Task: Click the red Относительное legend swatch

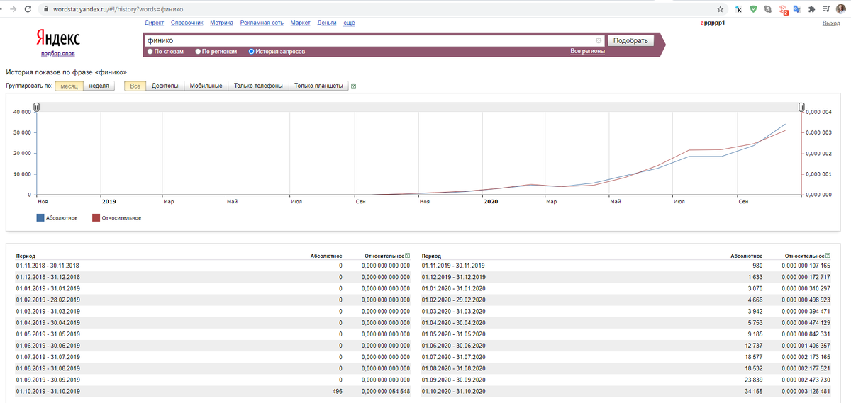Action: [x=96, y=218]
